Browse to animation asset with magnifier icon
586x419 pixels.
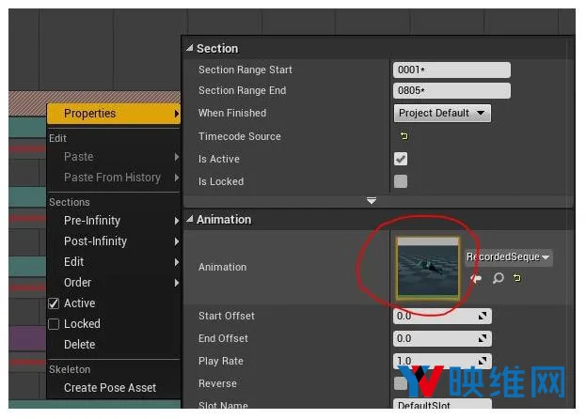[x=498, y=278]
